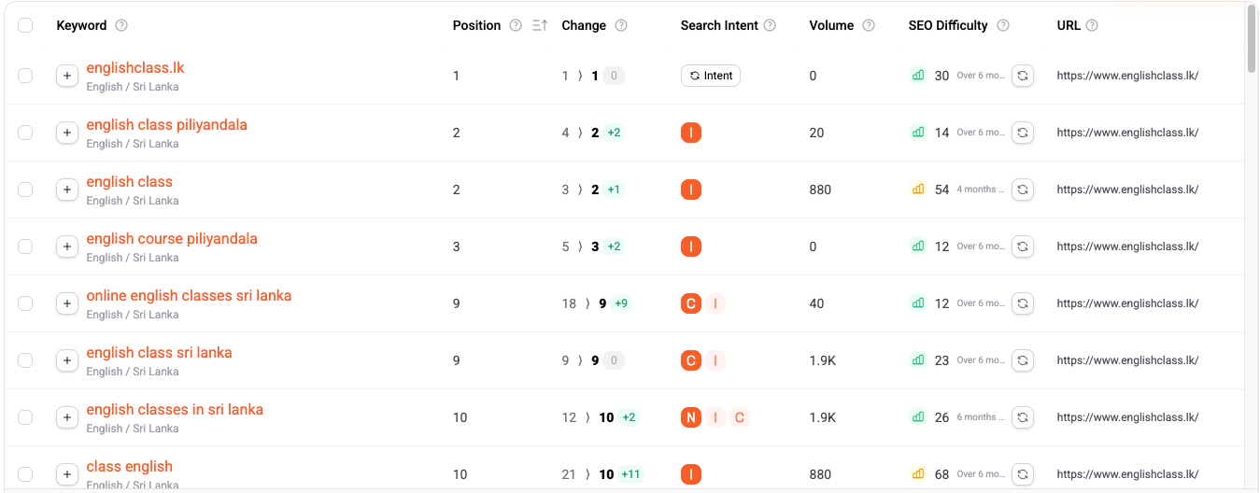Click the Volume column header
Image resolution: width=1260 pixels, height=493 pixels.
click(831, 25)
